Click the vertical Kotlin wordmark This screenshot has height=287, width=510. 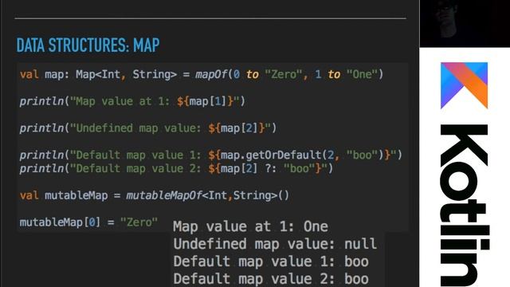click(465, 206)
